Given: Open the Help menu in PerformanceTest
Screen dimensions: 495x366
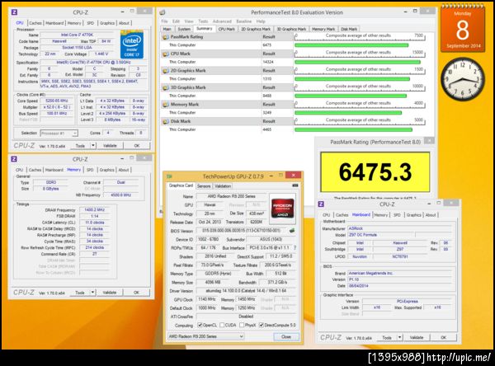Looking at the screenshot, I should (x=261, y=21).
